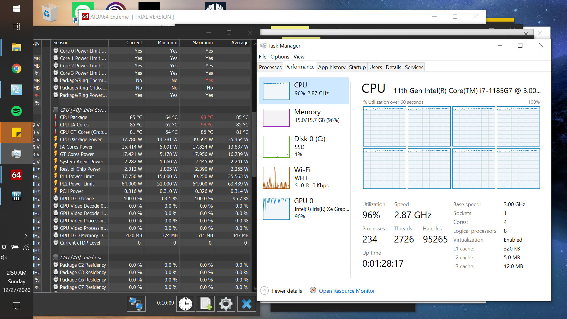Select the IA Cores Power row
The image size is (567, 319).
coord(151,147)
